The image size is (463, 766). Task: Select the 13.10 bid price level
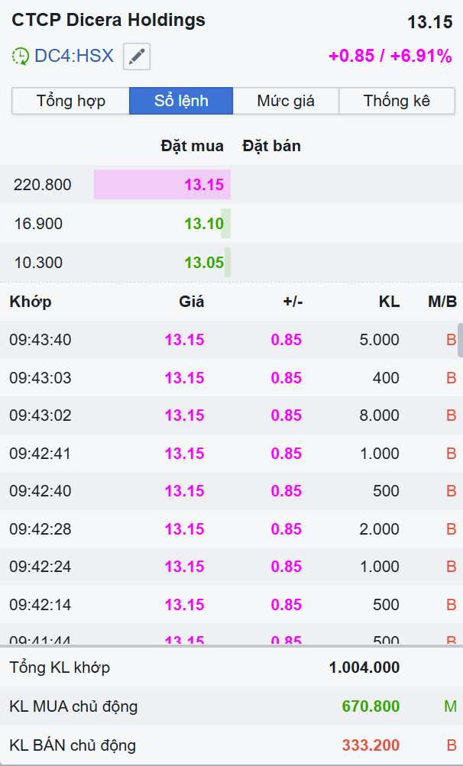203,224
